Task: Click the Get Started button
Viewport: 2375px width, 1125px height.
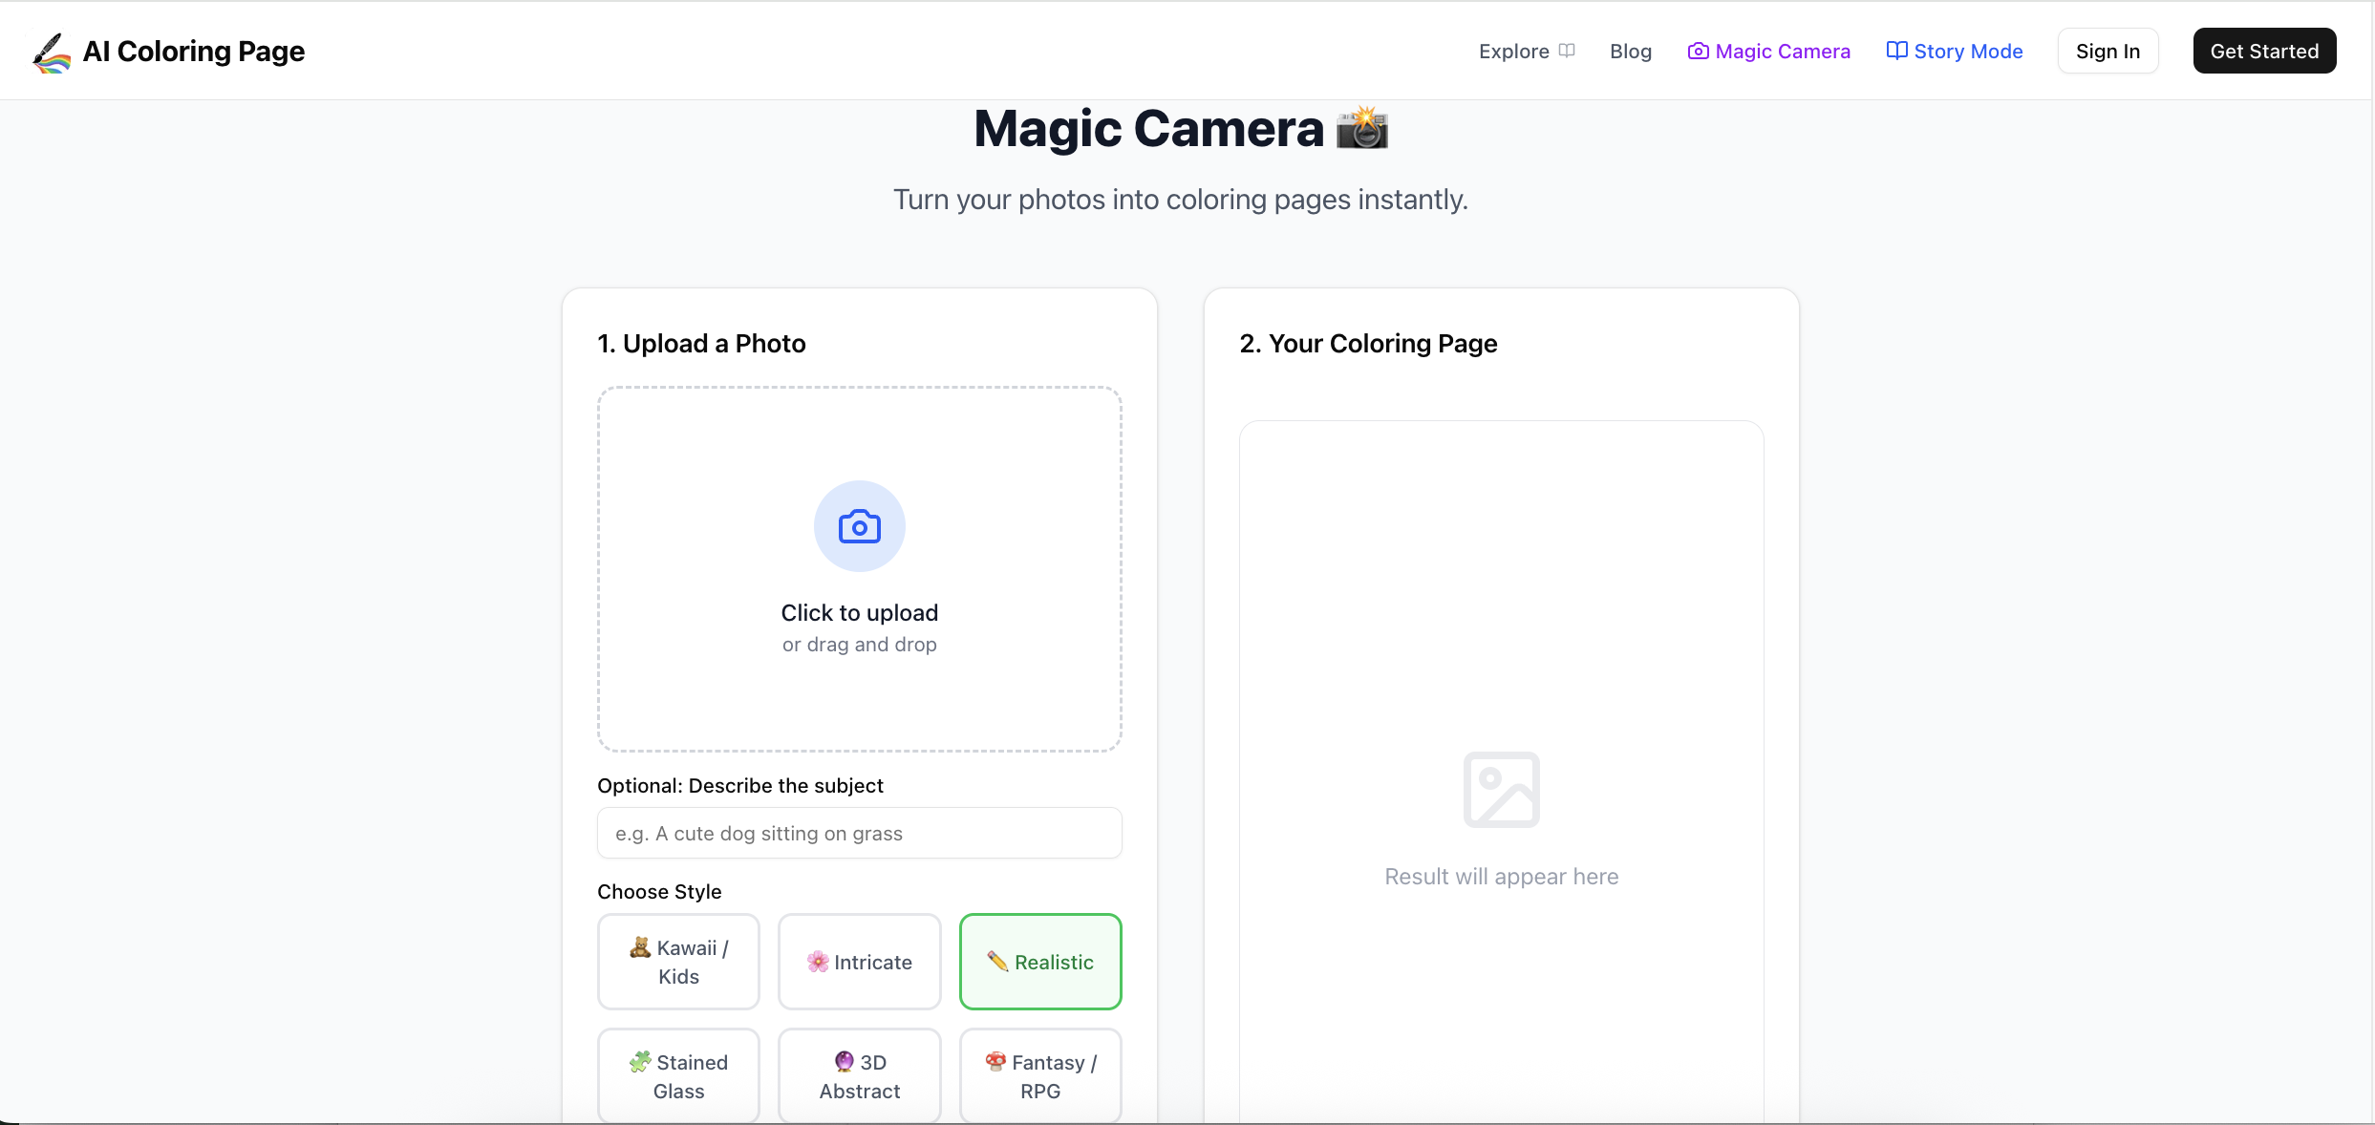Action: pos(2264,51)
